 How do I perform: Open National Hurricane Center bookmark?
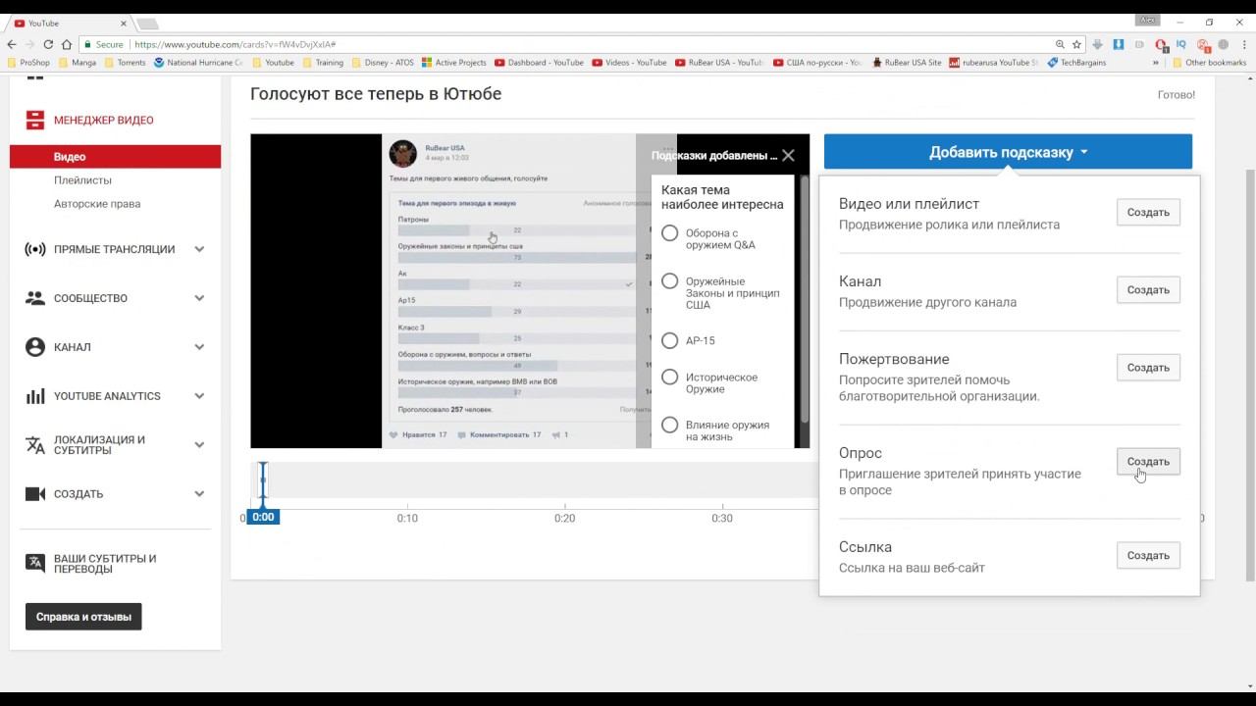click(198, 62)
